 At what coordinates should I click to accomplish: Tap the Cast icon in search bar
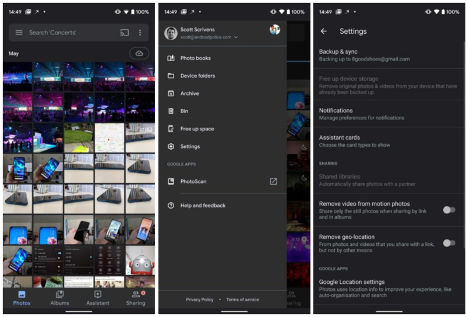point(125,33)
